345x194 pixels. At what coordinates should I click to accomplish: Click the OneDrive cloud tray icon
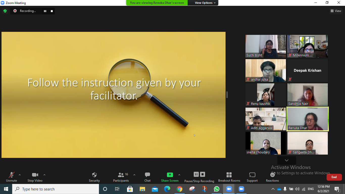point(279,189)
